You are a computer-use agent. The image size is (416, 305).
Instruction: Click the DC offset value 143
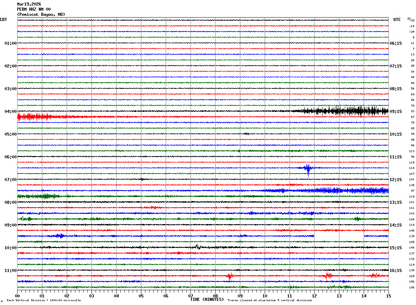click(x=412, y=214)
